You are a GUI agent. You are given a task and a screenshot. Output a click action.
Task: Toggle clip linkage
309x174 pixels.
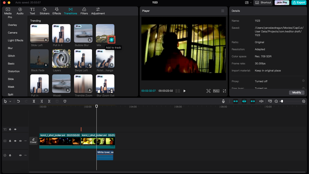[253, 101]
